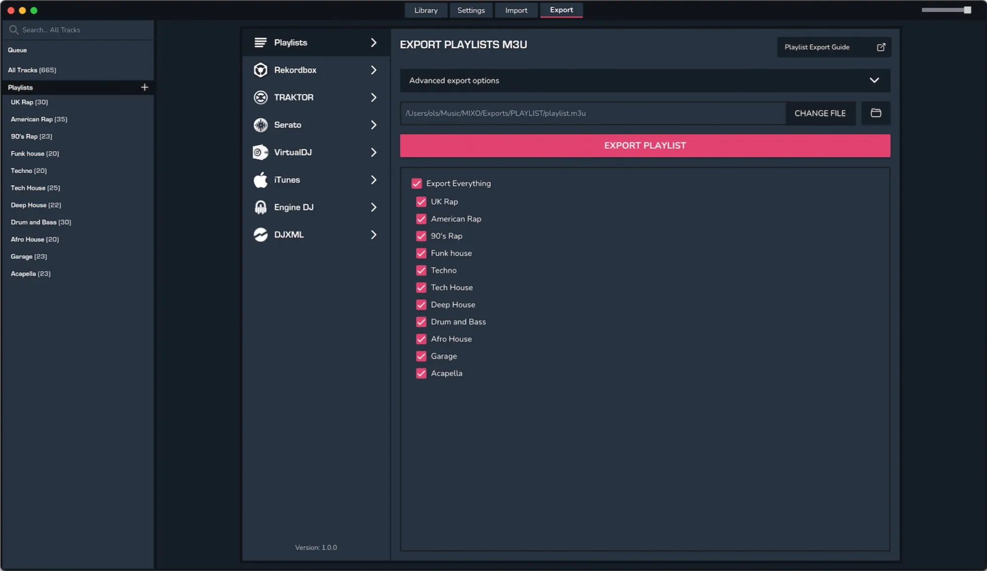This screenshot has height=571, width=987.
Task: Adjust the zoom slider in the titlebar
Action: point(946,9)
